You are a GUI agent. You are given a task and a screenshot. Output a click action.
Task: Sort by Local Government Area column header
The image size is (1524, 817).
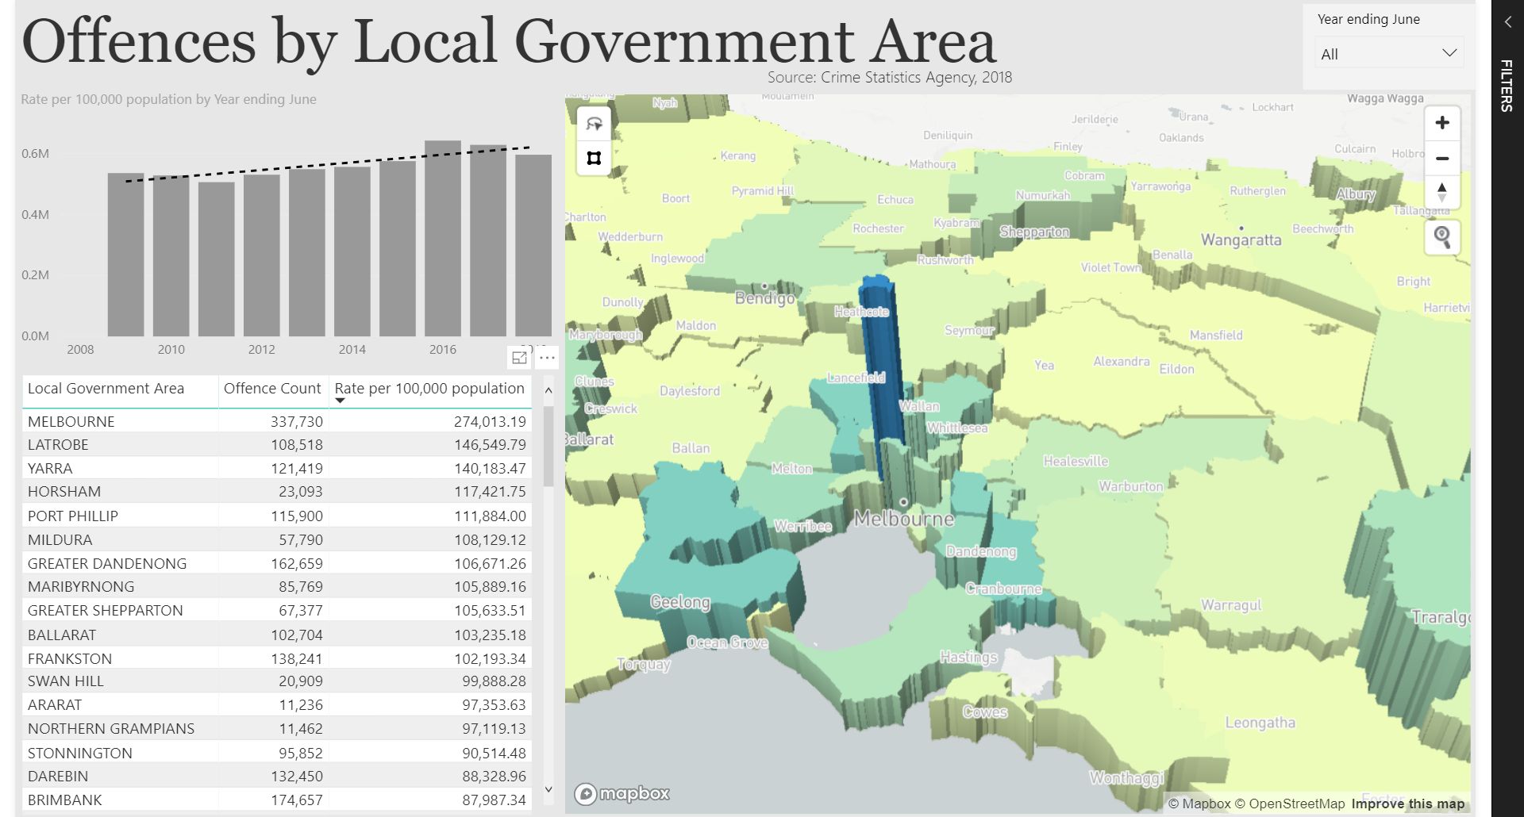pyautogui.click(x=106, y=389)
